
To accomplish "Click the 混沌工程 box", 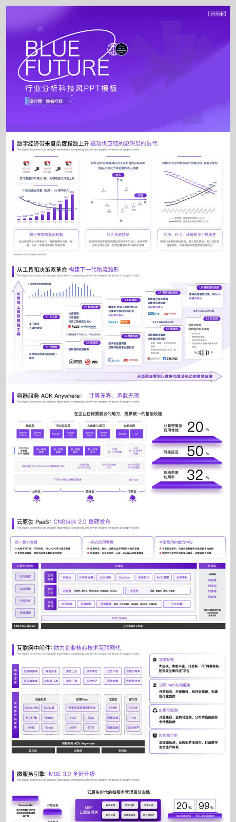I will pos(71,681).
